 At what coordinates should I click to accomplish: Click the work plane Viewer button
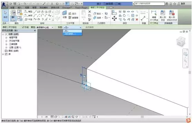point(73,18)
